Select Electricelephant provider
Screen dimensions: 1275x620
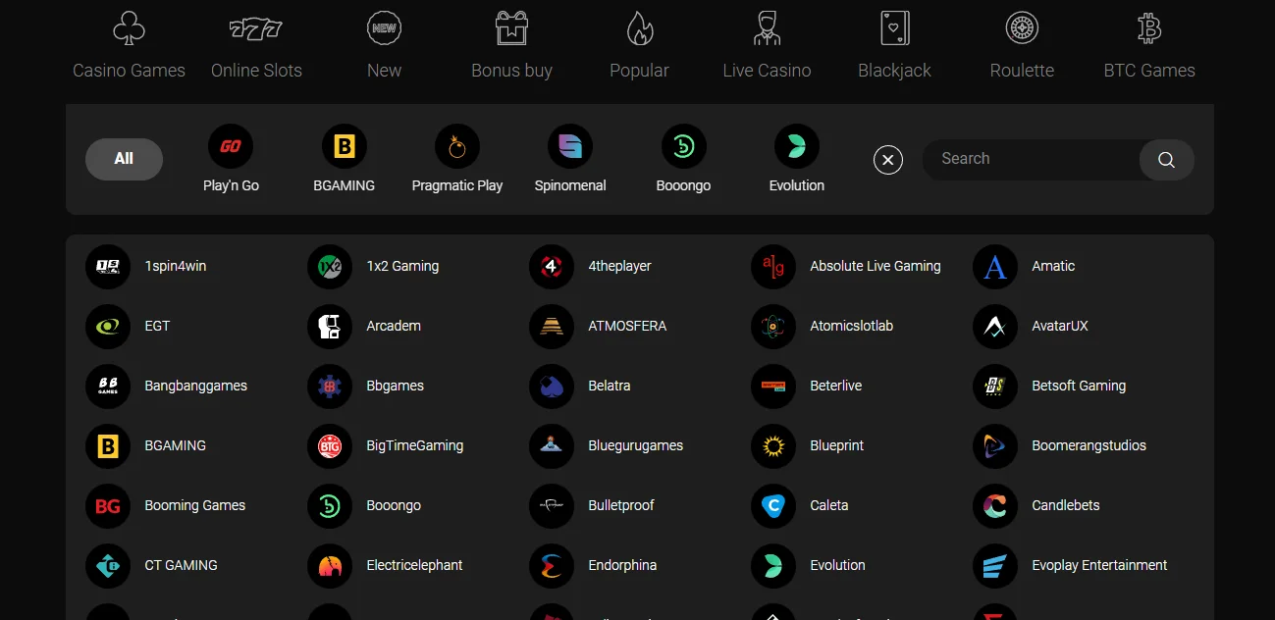pos(386,566)
